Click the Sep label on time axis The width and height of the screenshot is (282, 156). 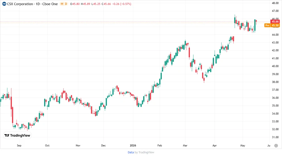(x=19, y=145)
